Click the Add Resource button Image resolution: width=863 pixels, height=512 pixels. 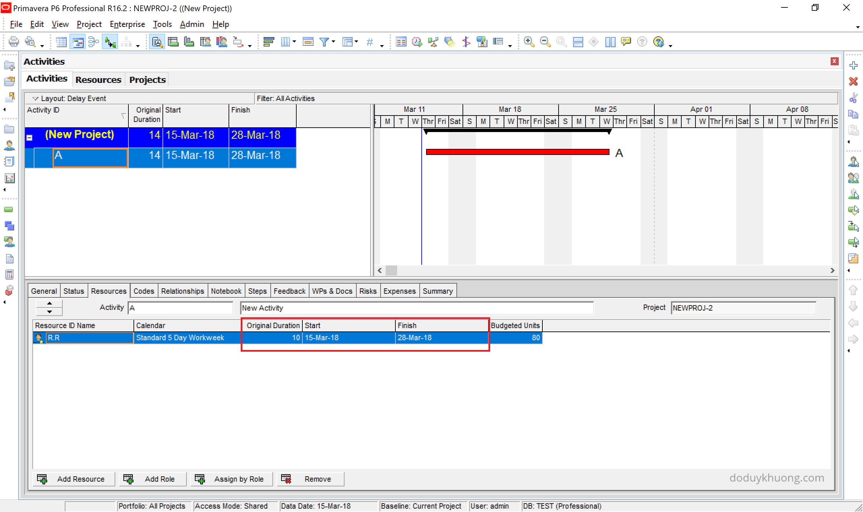74,479
